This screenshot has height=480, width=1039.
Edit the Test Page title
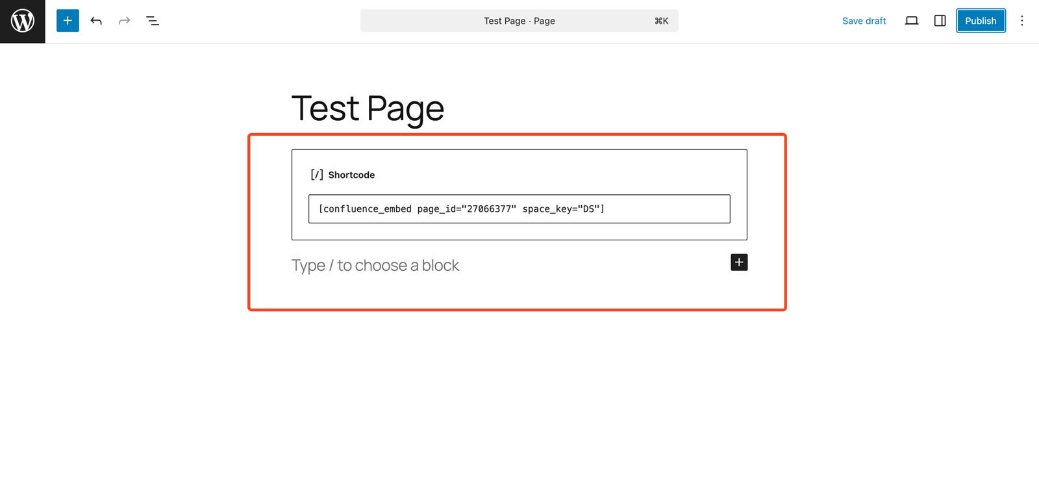[x=368, y=108]
